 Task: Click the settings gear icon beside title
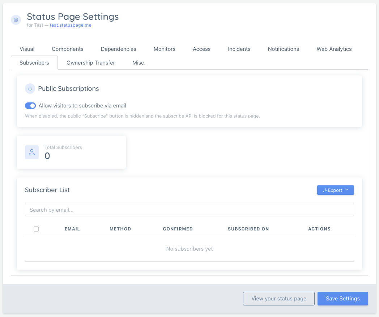[x=16, y=20]
